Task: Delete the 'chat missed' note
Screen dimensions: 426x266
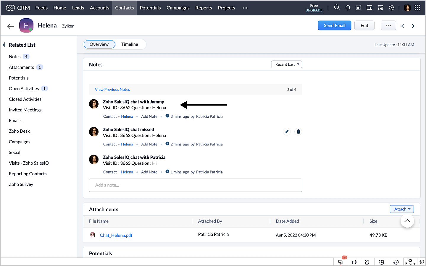Action: click(298, 132)
